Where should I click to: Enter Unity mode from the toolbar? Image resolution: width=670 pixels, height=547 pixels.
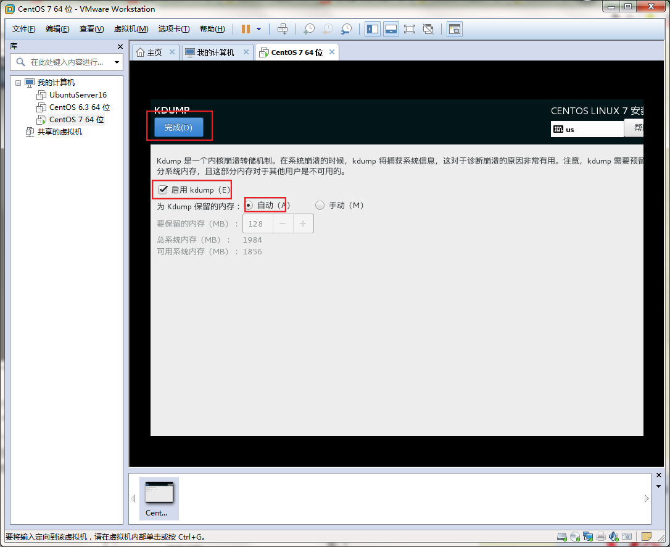point(428,29)
